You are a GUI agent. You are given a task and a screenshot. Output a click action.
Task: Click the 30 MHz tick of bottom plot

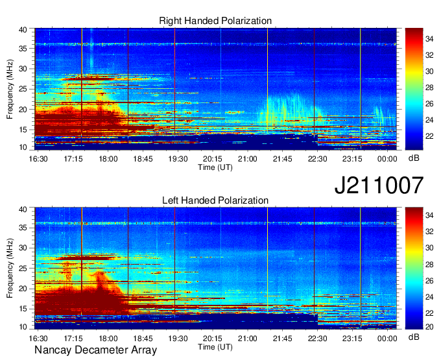(x=23, y=248)
